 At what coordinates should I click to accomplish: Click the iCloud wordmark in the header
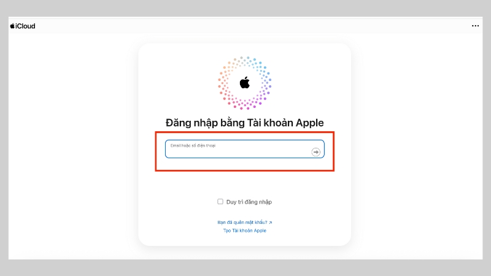(25, 26)
